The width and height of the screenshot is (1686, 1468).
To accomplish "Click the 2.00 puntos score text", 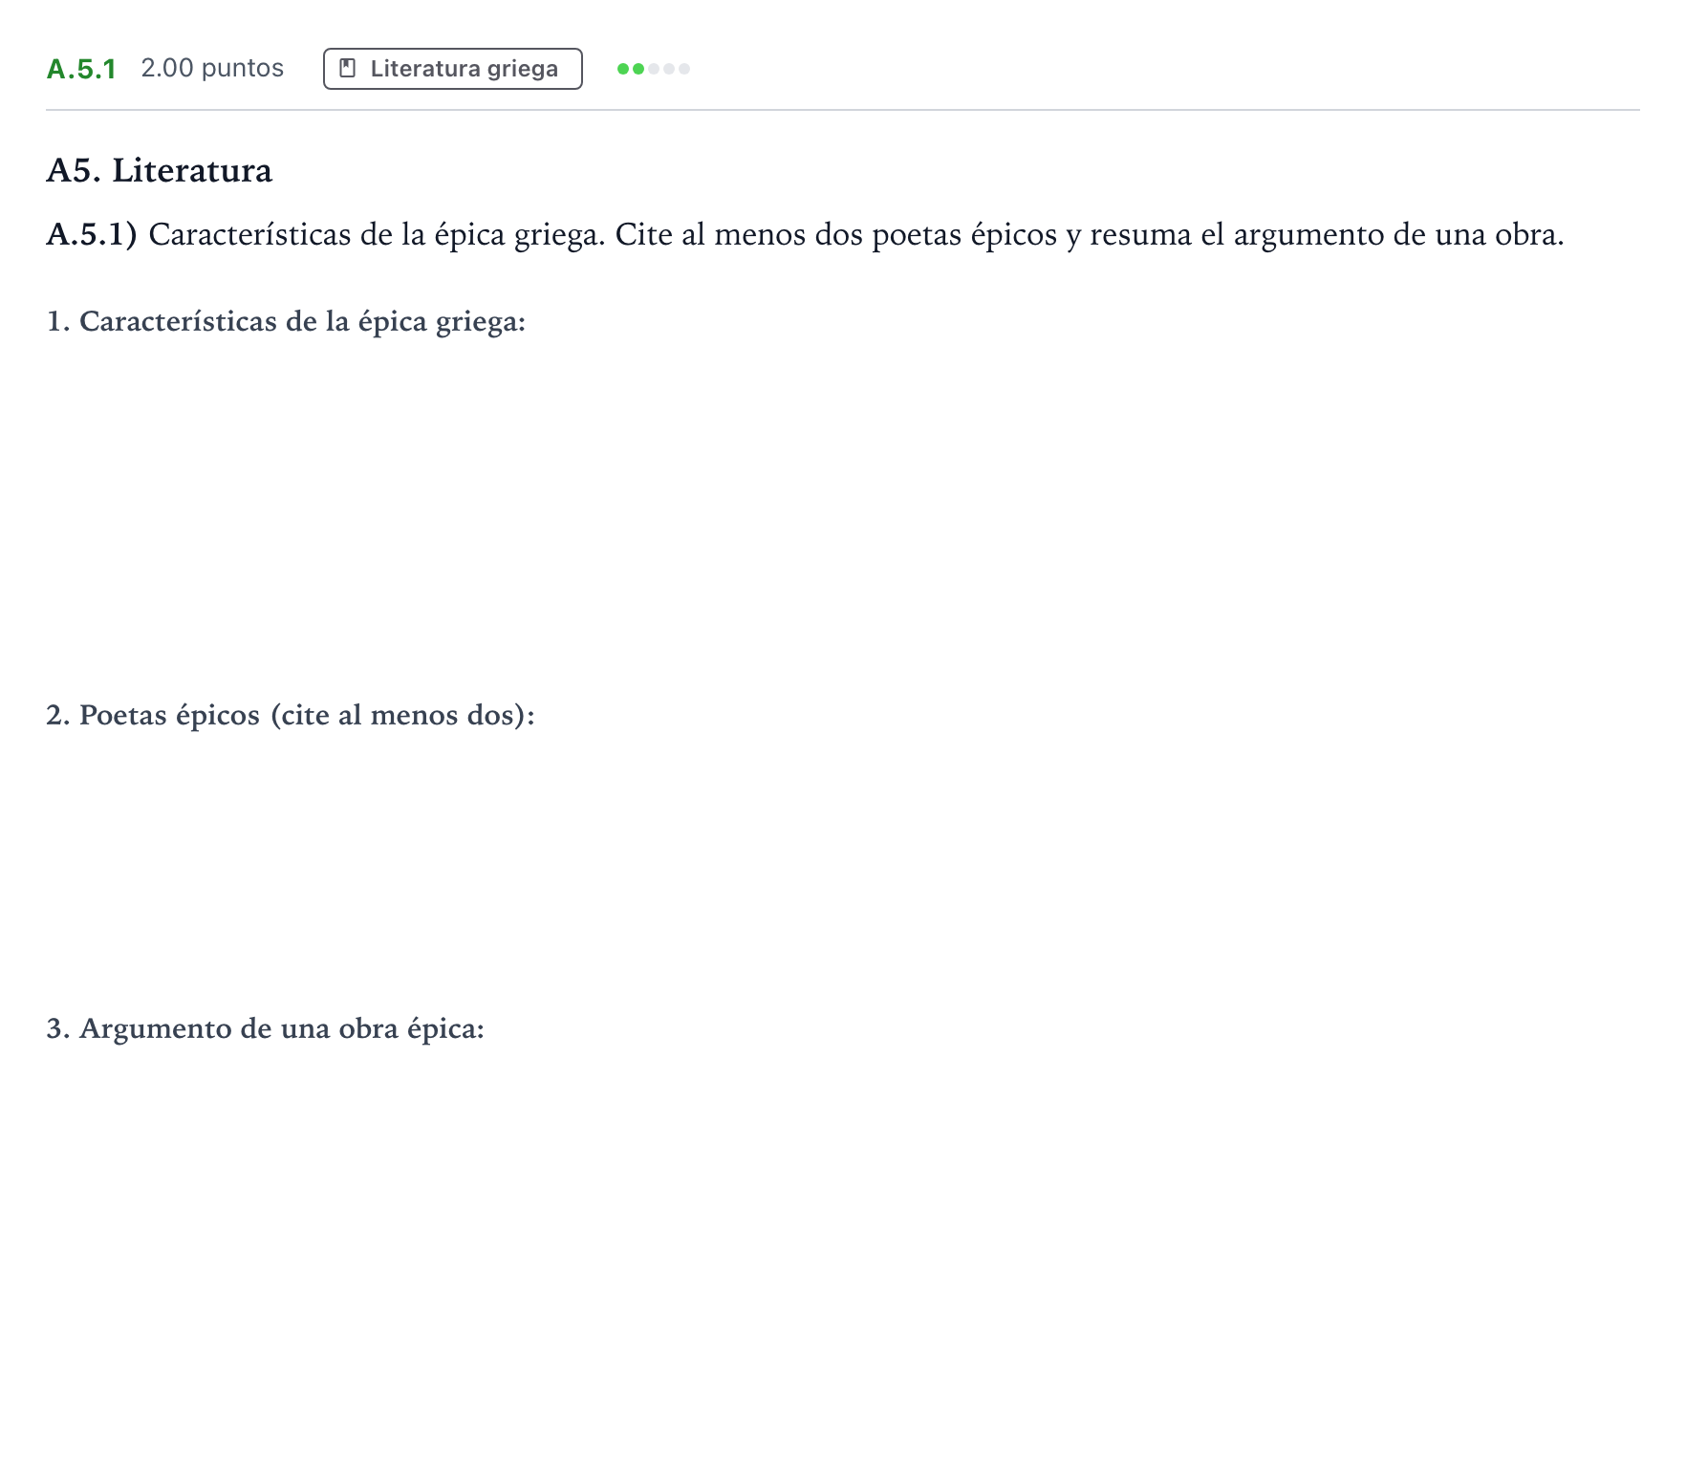I will pyautogui.click(x=212, y=68).
